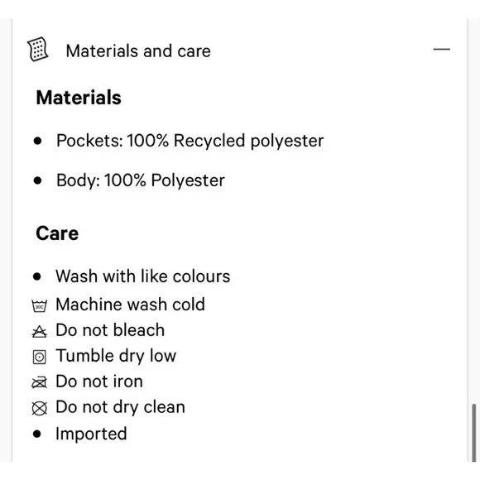Screen dimensions: 480x480
Task: Click the do not iron icon
Action: 40,382
